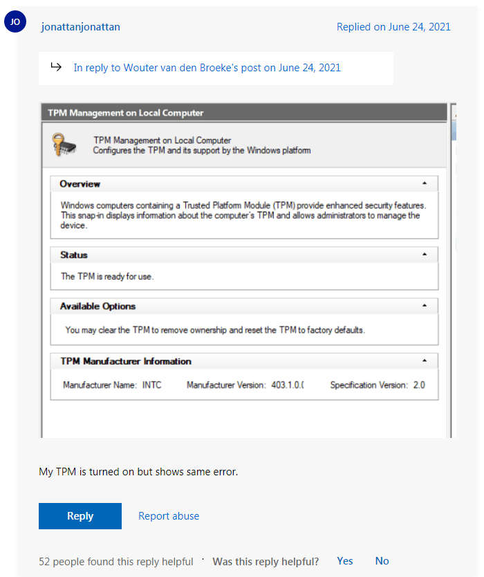Click the Report abuse link
Screen dimensions: 484x577
click(x=169, y=516)
